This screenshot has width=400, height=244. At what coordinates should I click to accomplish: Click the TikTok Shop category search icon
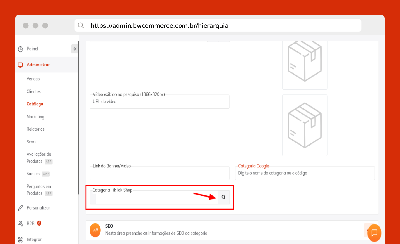[223, 197]
